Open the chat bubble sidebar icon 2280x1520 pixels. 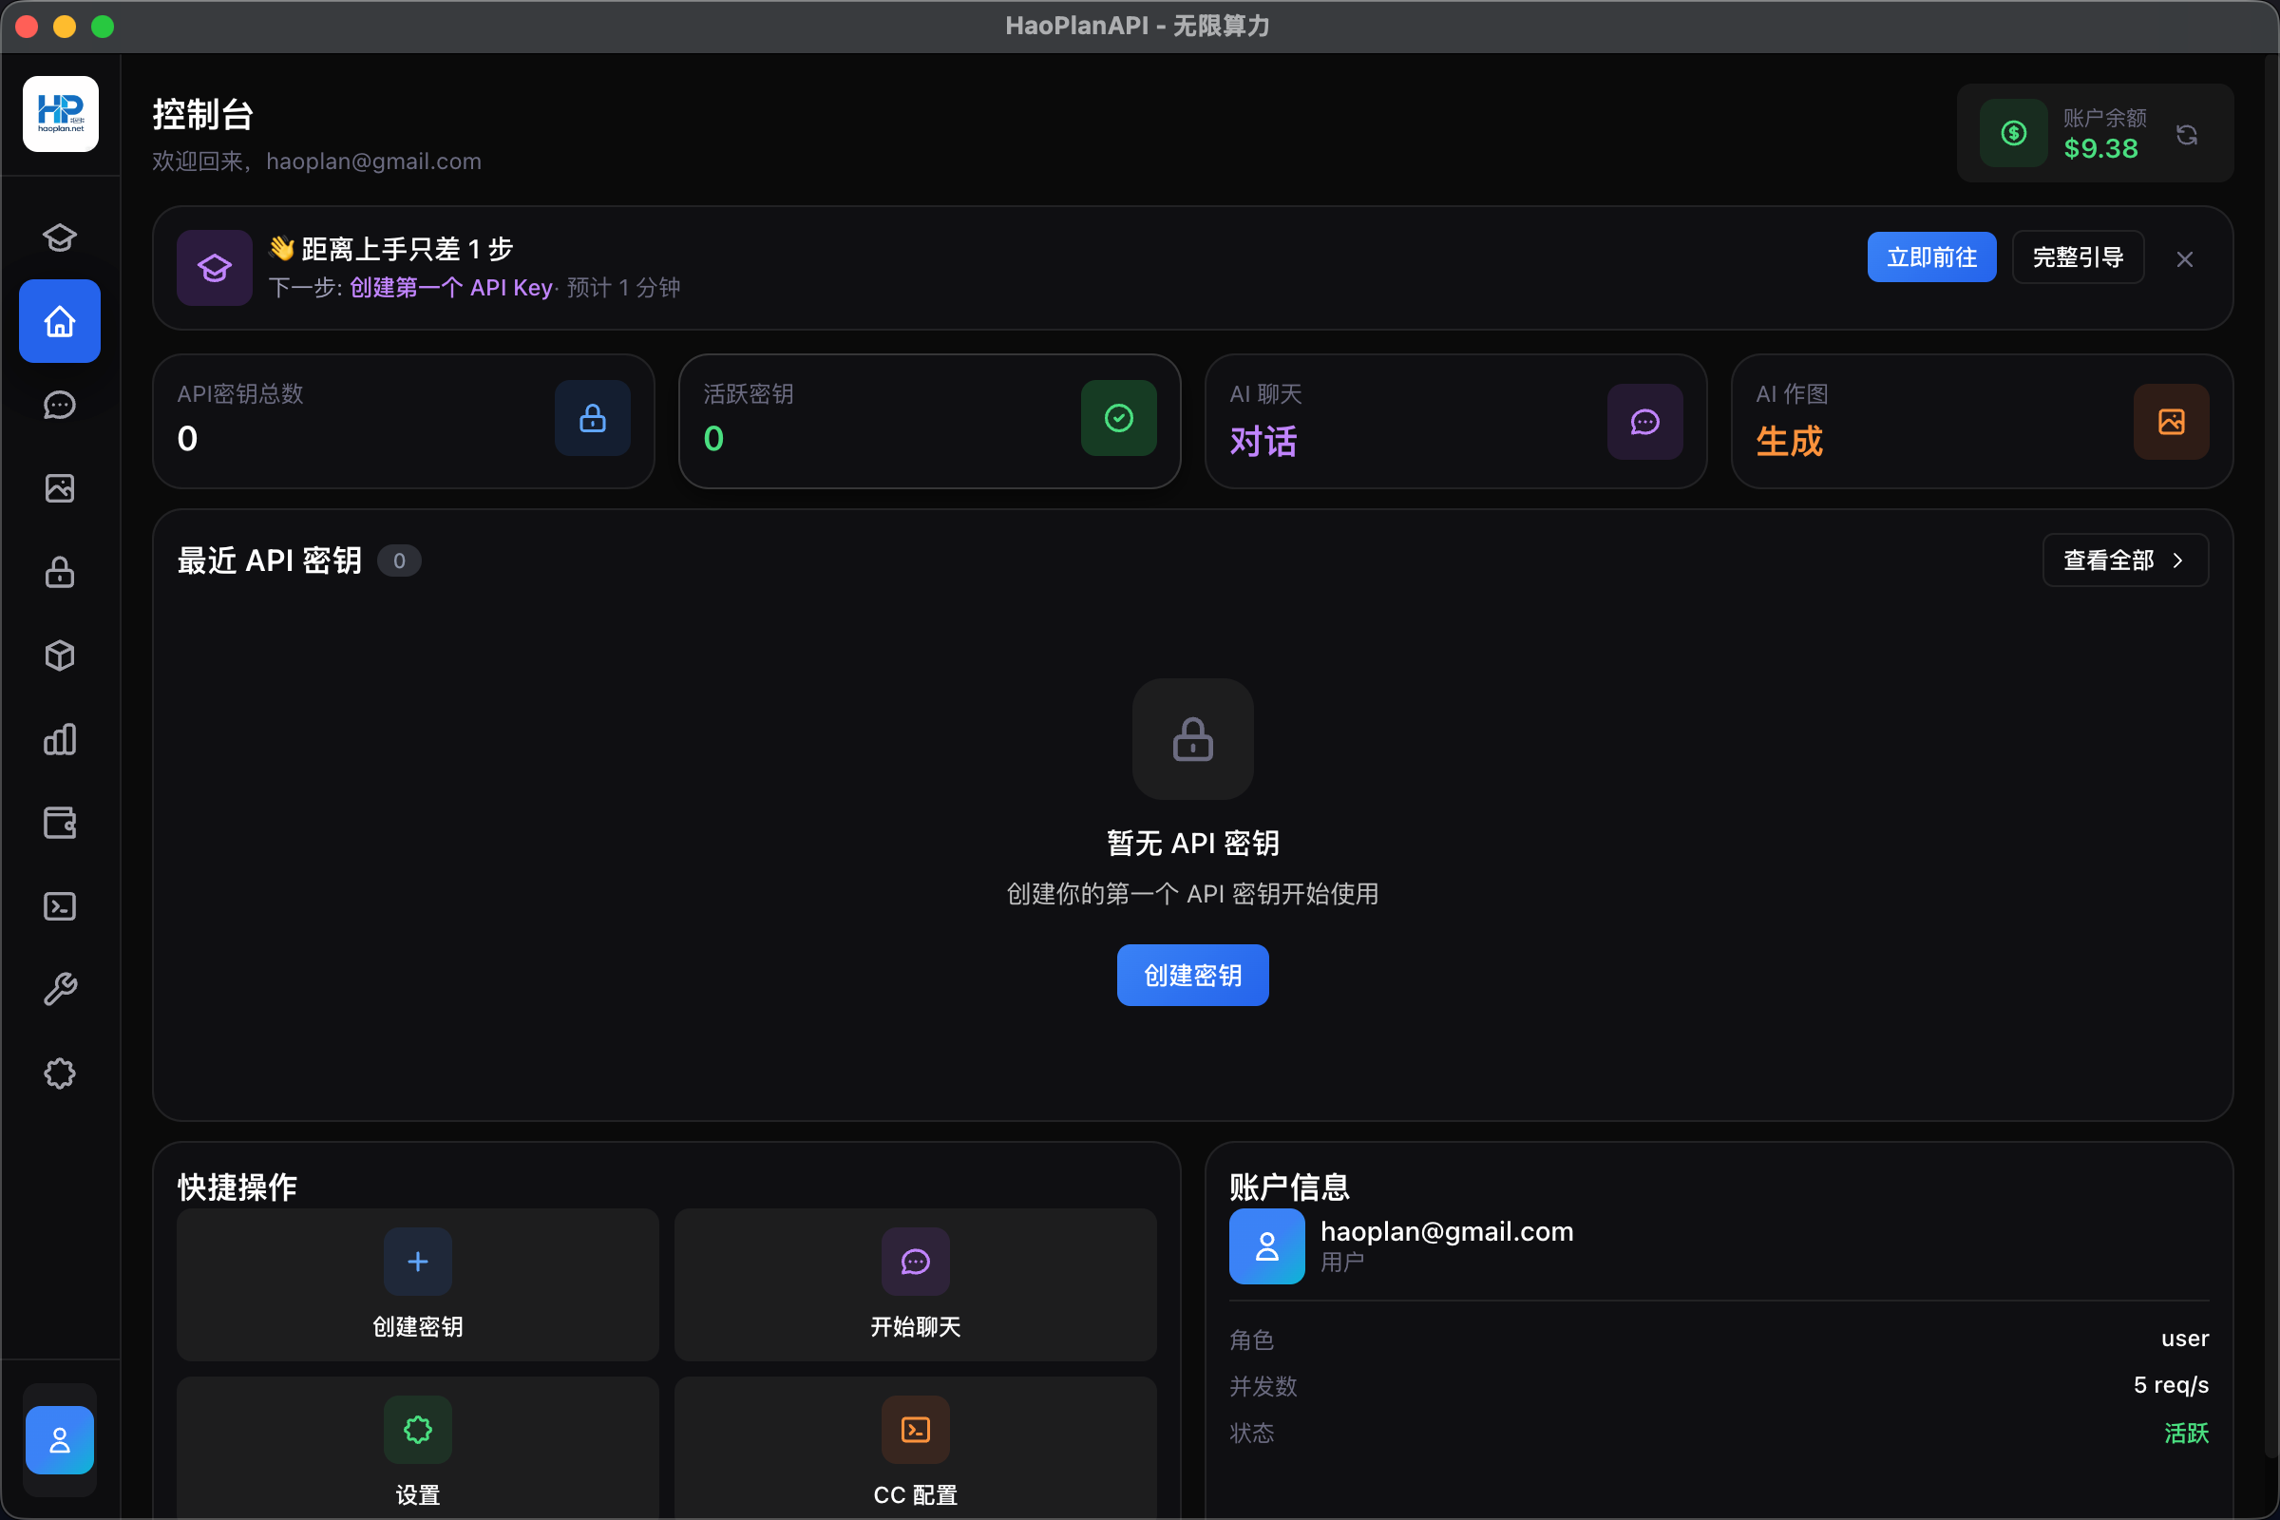60,406
